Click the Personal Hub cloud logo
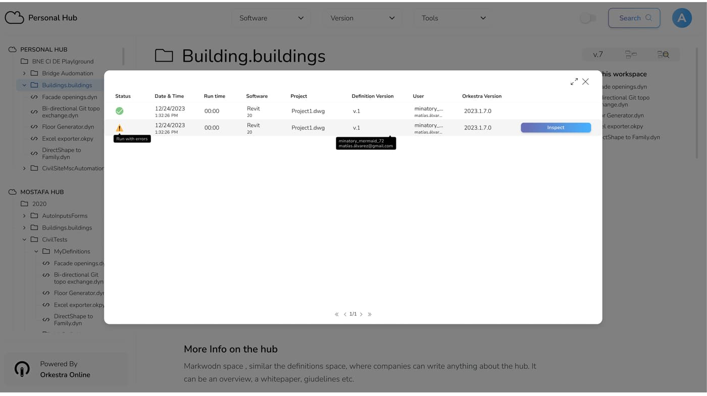This screenshot has width=707, height=396. pos(14,18)
